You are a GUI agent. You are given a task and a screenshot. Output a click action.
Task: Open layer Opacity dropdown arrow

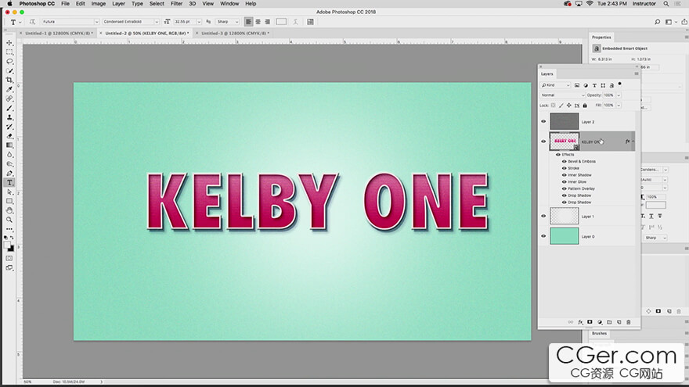[x=619, y=95]
